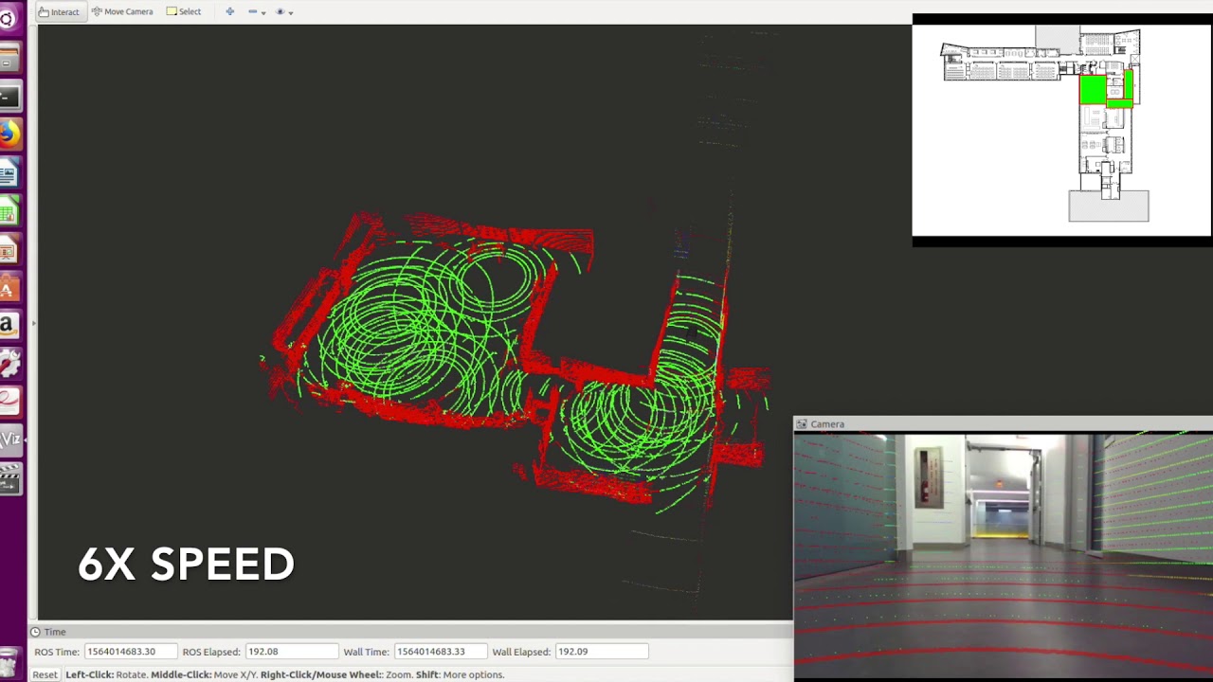
Task: Click the ROS Time value field
Action: click(x=130, y=652)
